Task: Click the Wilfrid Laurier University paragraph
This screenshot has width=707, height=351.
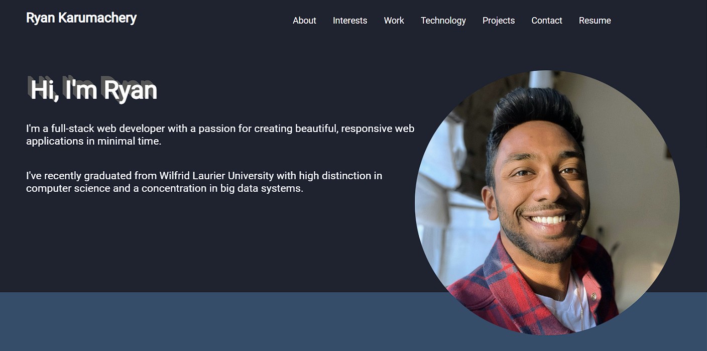Action: click(204, 182)
